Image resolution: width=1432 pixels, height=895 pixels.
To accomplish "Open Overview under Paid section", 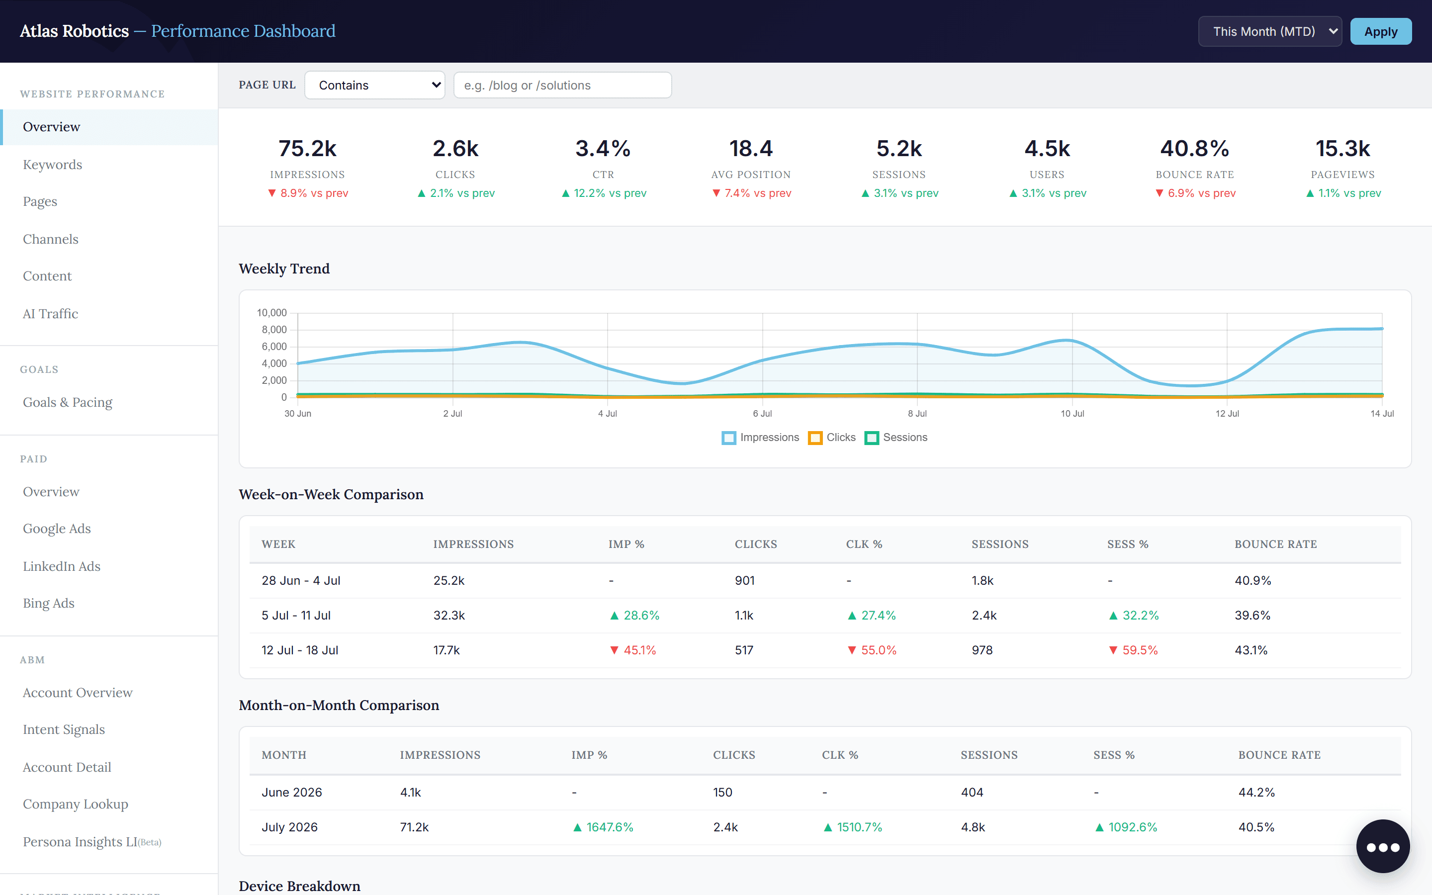I will pos(109,492).
